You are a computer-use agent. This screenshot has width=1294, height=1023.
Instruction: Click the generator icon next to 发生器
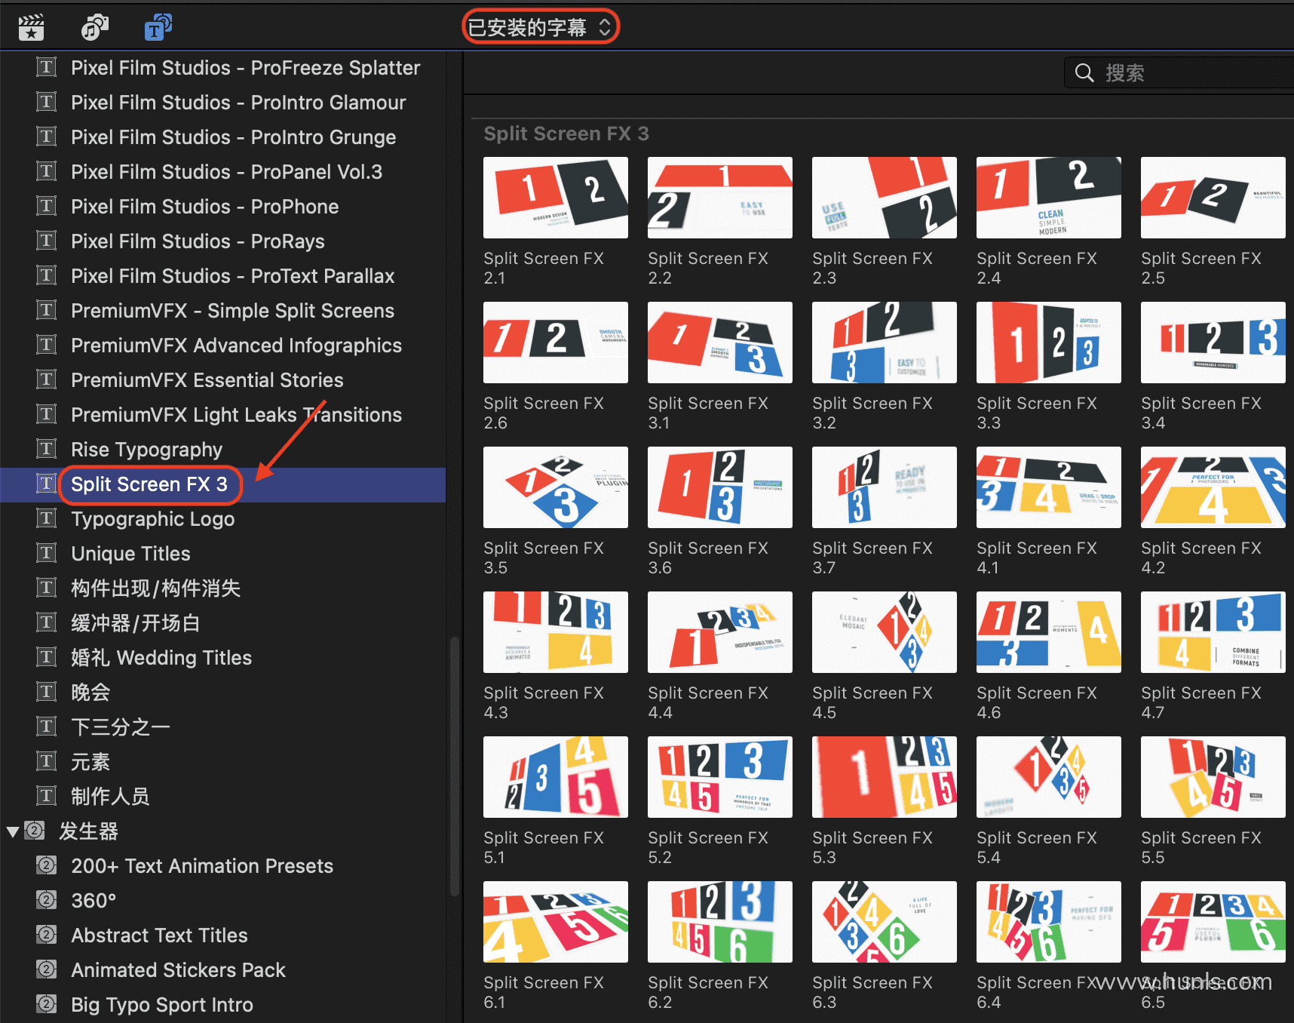(35, 831)
